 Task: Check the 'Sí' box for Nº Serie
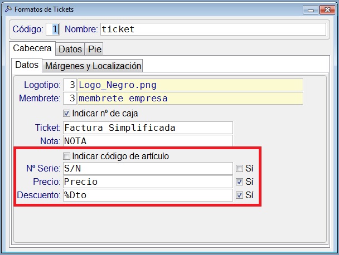point(239,168)
